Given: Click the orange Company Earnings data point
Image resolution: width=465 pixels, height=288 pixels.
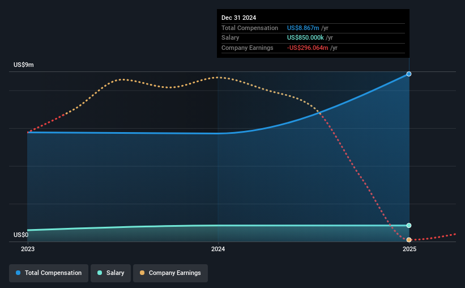Looking at the screenshot, I should point(409,240).
